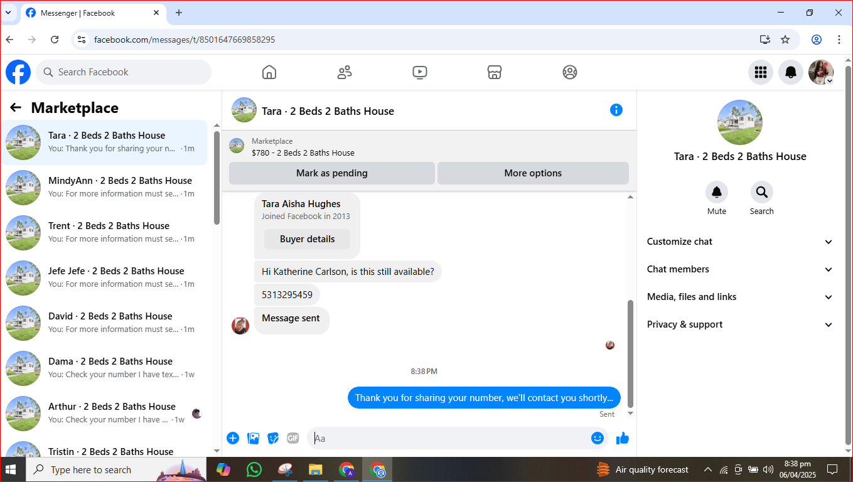Viewport: 853px width, 482px height.
Task: Open the Facebook logo home icon
Action: click(18, 72)
